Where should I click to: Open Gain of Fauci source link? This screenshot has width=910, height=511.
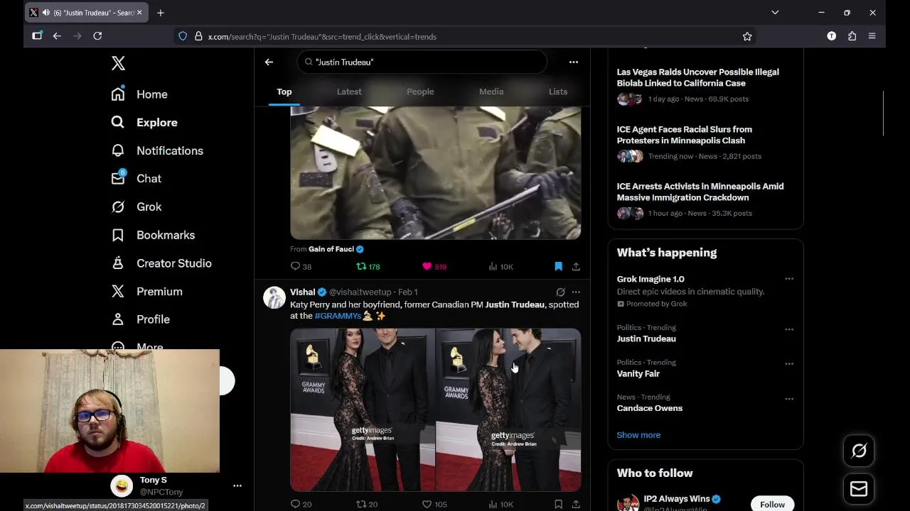(x=331, y=249)
